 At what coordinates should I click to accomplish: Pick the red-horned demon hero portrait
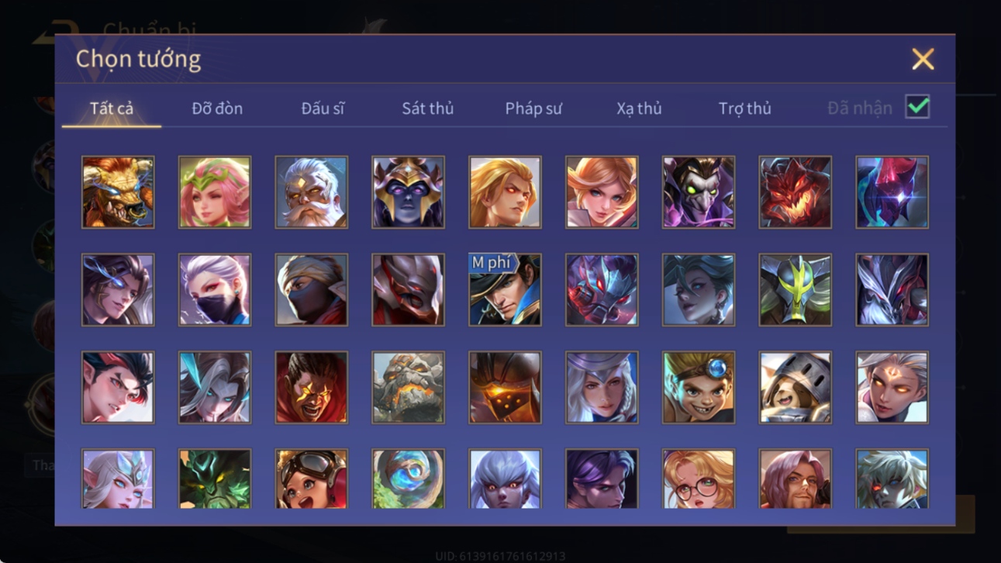795,192
